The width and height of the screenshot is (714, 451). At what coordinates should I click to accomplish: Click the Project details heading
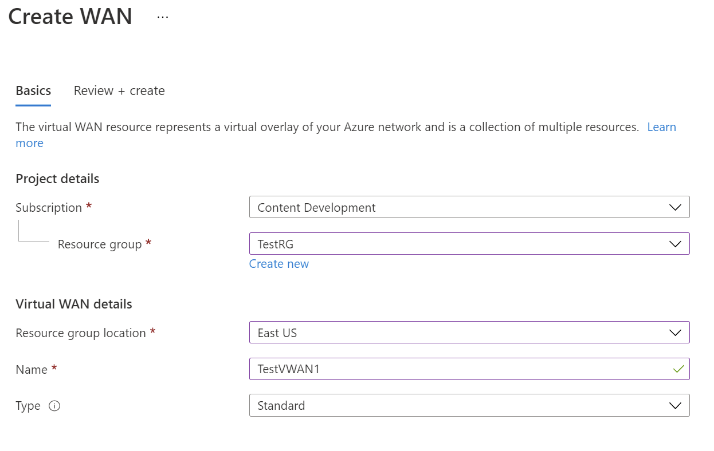point(57,179)
